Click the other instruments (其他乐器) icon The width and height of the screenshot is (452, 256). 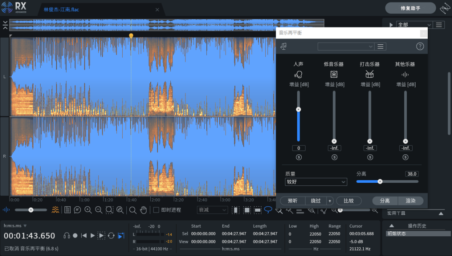[405, 74]
